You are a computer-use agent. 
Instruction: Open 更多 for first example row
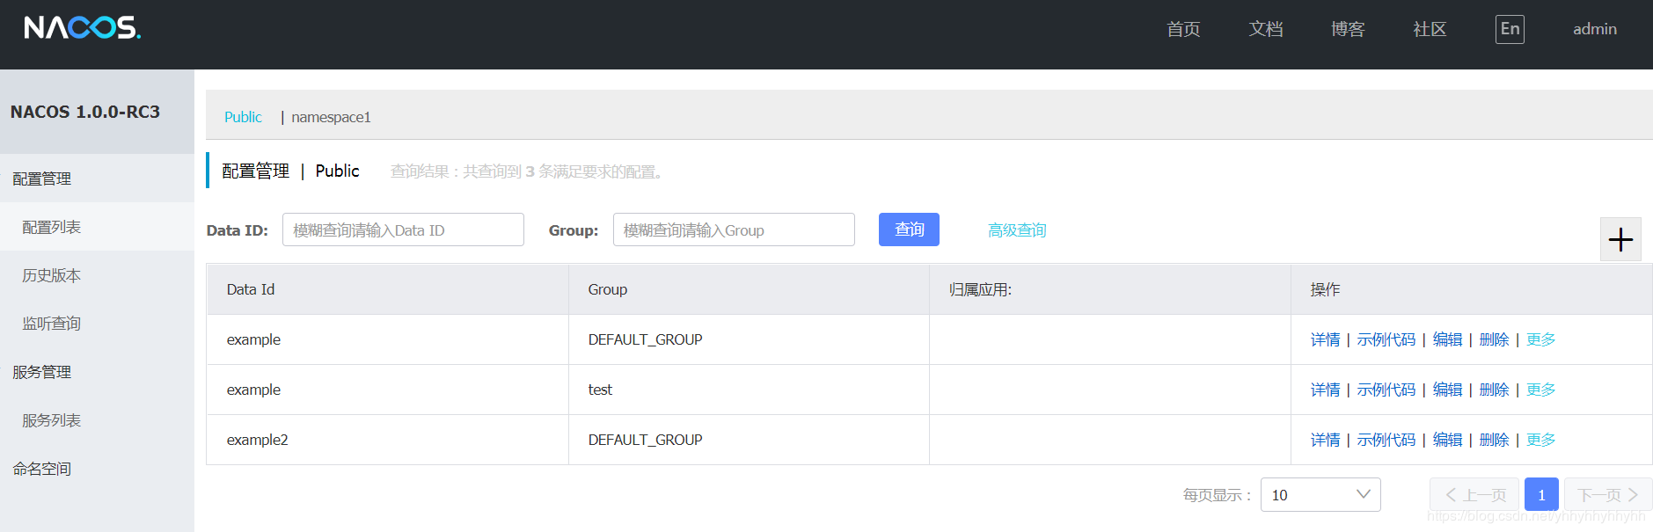point(1540,339)
